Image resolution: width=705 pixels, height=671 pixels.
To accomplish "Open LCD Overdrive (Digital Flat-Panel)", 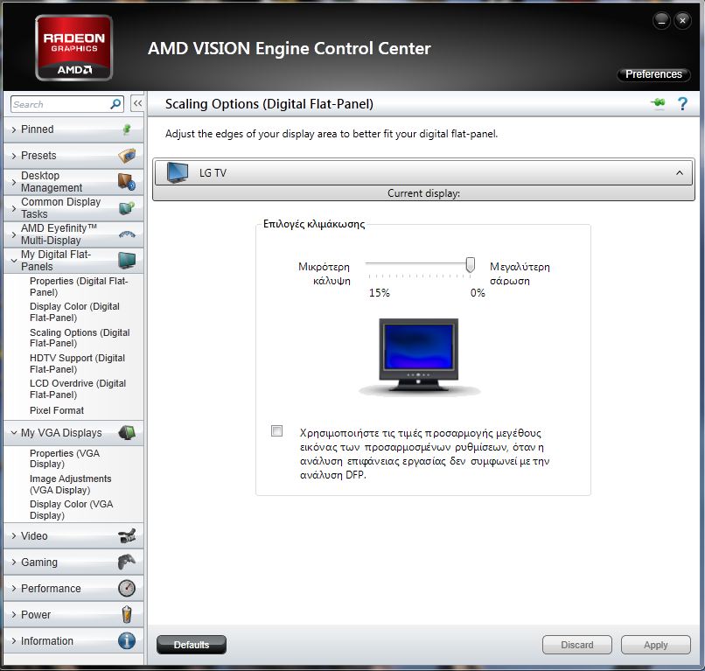I will [x=78, y=388].
